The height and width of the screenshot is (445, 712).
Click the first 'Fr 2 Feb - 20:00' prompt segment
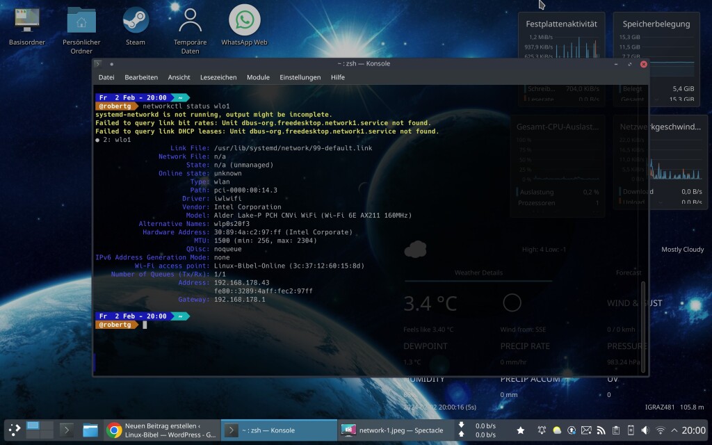(x=133, y=97)
